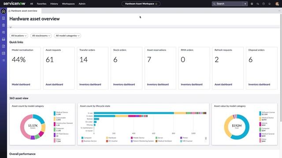Open the Workspaces menu
Viewport: 282px width, 158px height.
pos(68,4)
